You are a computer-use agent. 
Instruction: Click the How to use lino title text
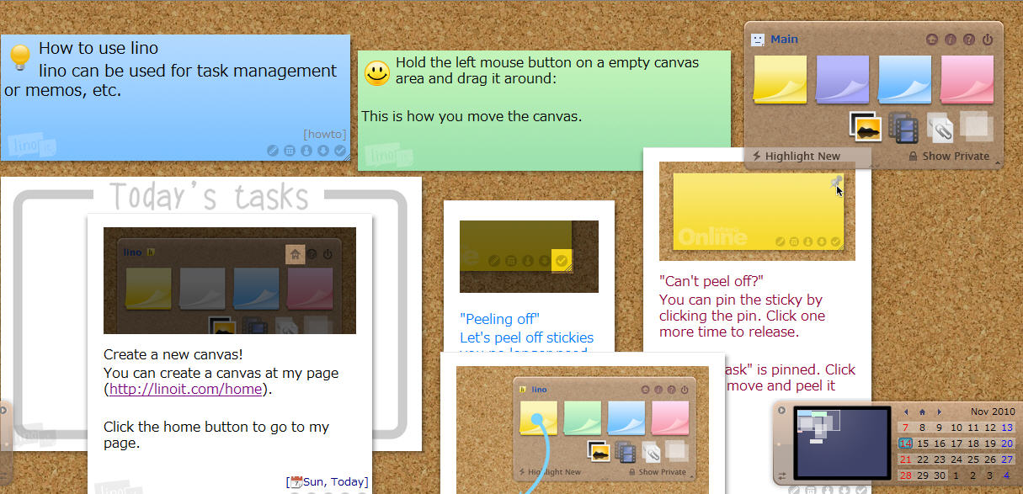pos(99,48)
